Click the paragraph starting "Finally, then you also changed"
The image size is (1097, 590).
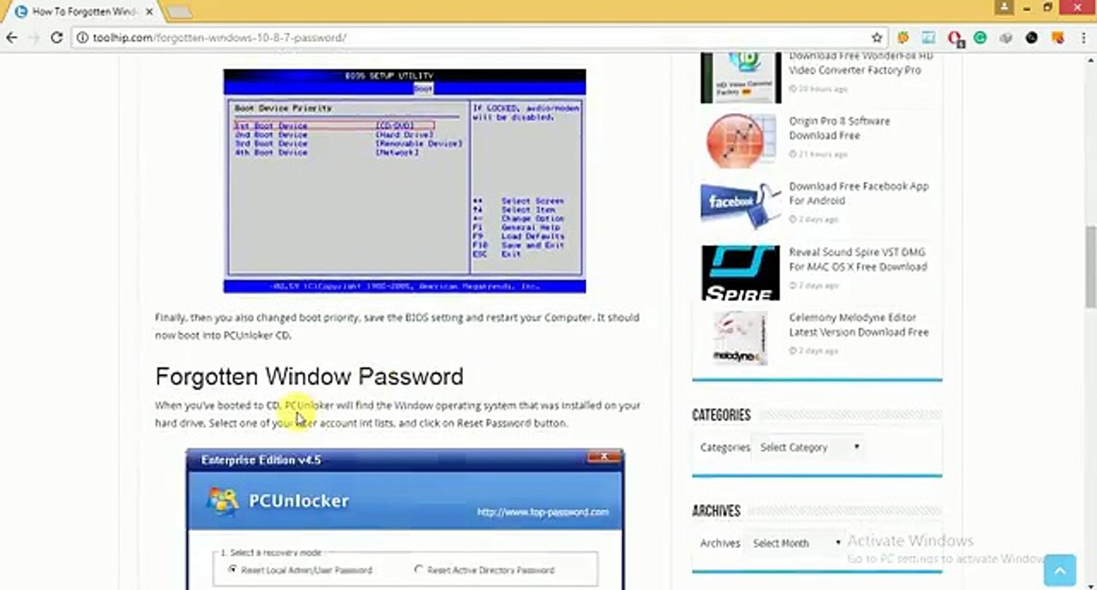(x=397, y=326)
